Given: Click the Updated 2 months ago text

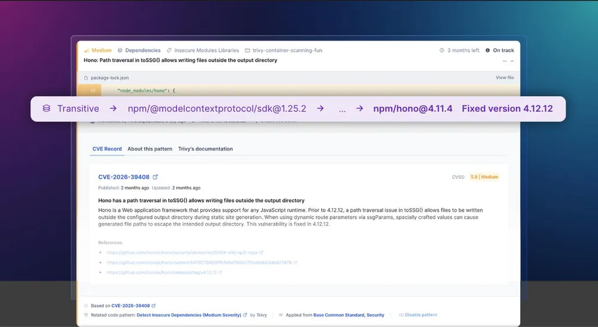Looking at the screenshot, I should 176,188.
